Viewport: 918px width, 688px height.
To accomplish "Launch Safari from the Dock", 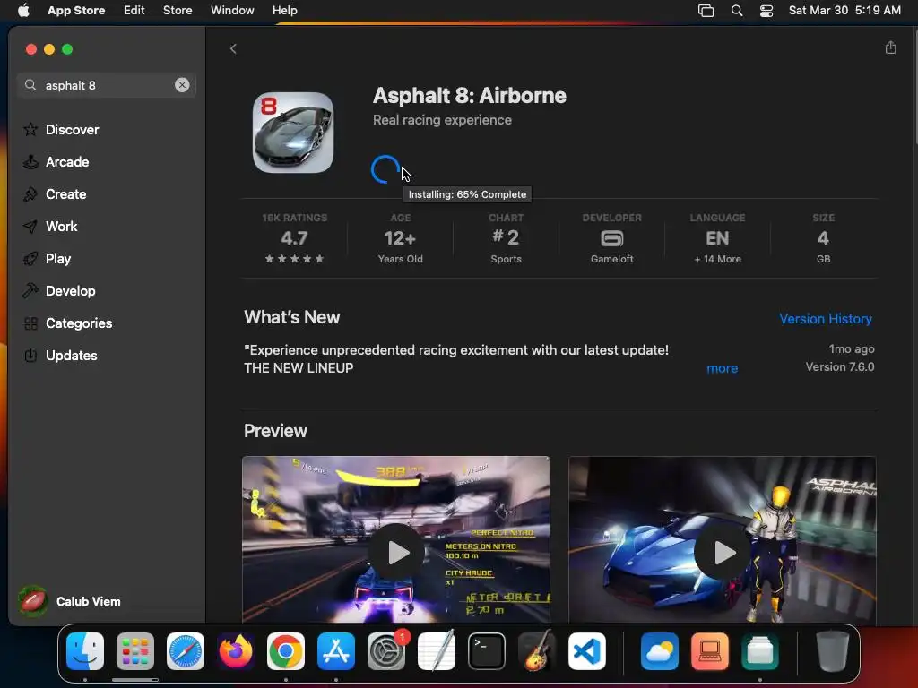I will point(186,651).
